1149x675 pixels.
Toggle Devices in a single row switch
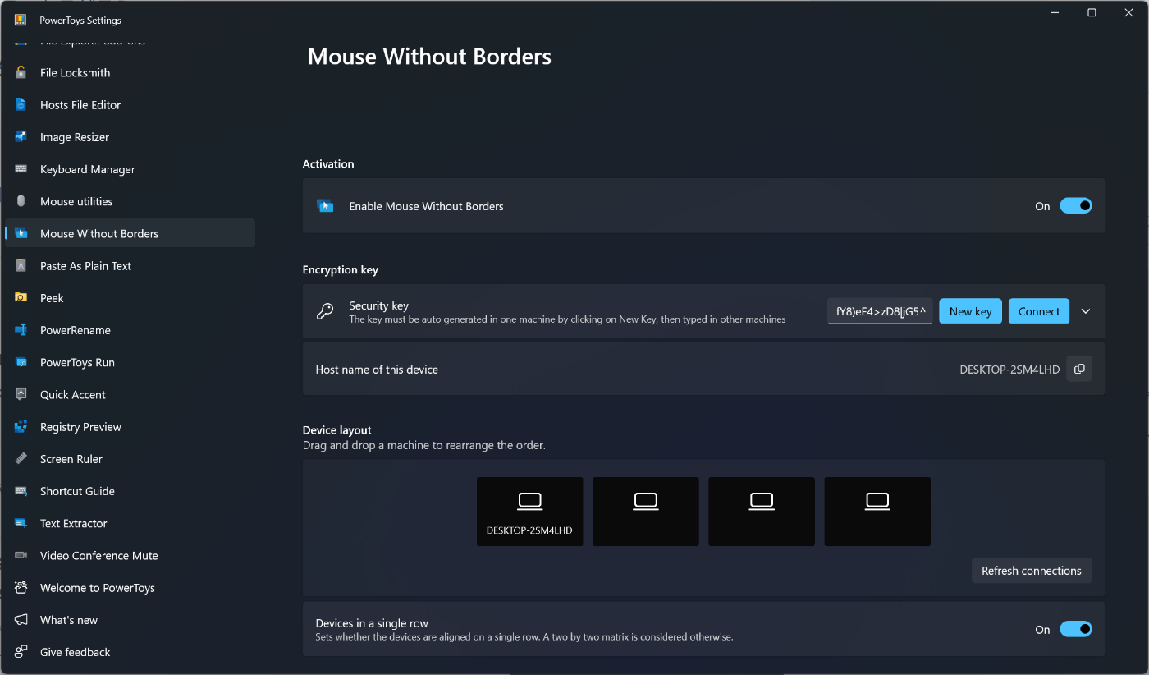[1076, 629]
